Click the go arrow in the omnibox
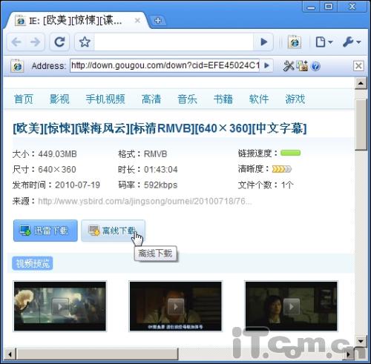This screenshot has height=364, width=371. click(263, 42)
